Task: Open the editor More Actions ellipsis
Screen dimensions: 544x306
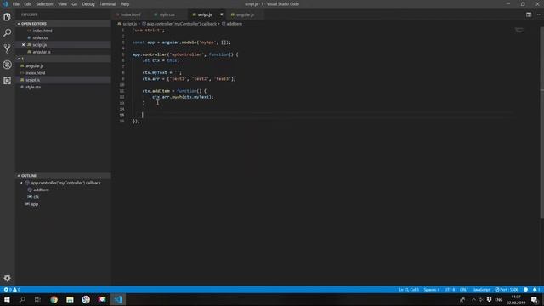Action: (x=539, y=14)
